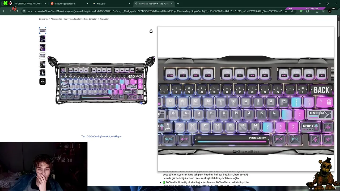Open the Bilgisayar breadcrumb link

point(44,19)
